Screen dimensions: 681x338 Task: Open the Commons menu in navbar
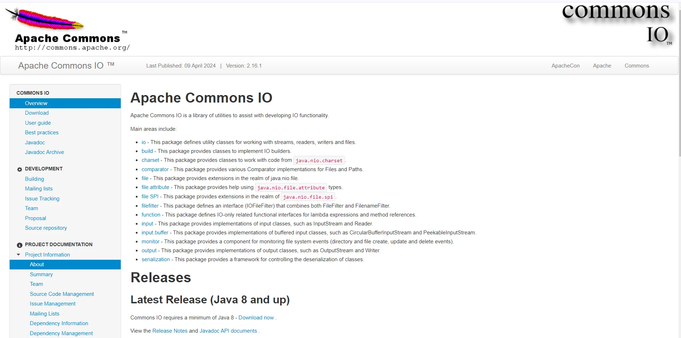(x=637, y=66)
